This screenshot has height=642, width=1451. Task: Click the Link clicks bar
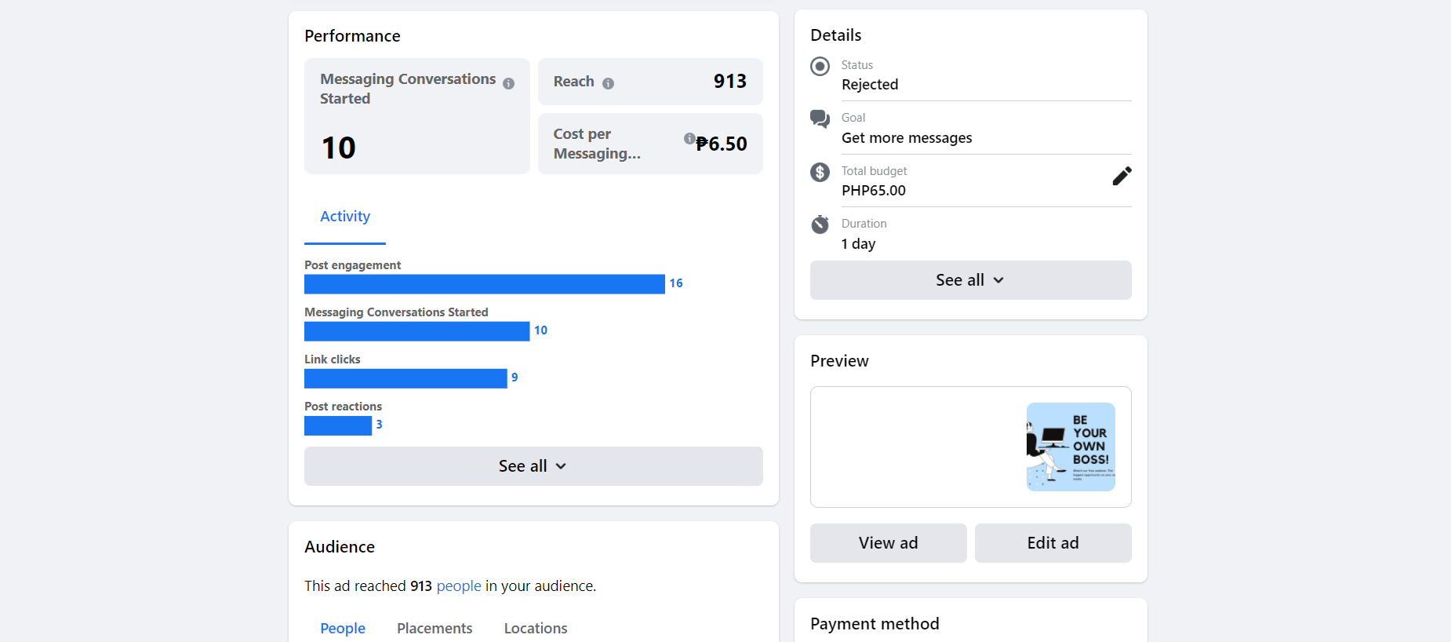[405, 378]
